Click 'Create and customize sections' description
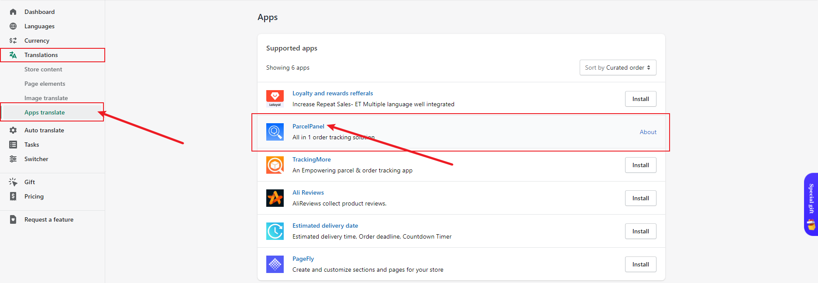Viewport: 818px width, 283px height. click(x=368, y=270)
